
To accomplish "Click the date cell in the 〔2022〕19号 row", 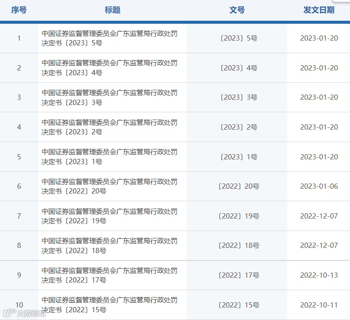I will click(319, 216).
